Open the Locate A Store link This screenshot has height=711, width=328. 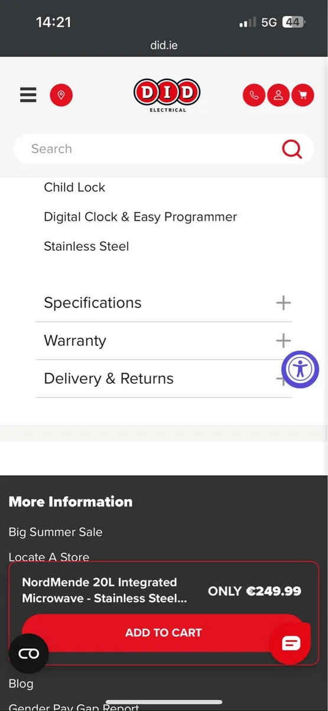tap(49, 557)
